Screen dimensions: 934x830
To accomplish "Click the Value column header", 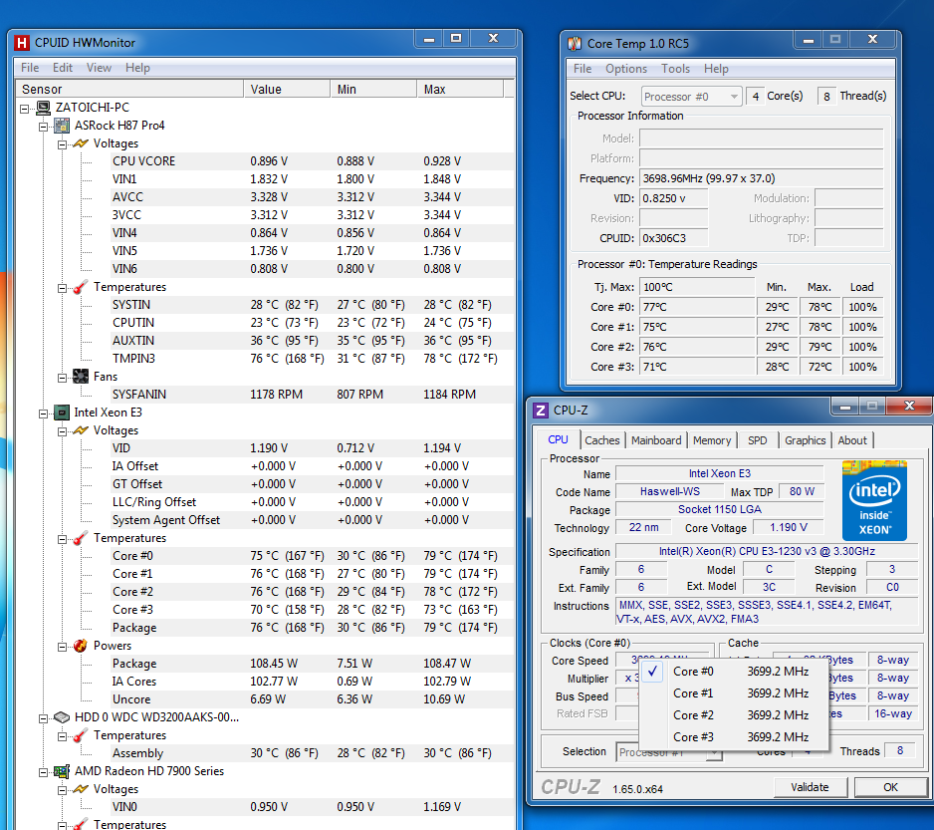I will click(287, 89).
